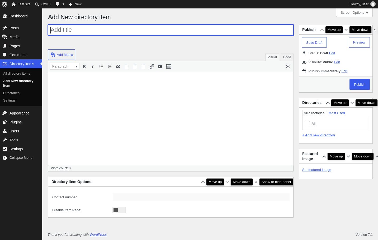
Task: Open the insert link tool
Action: (x=152, y=66)
